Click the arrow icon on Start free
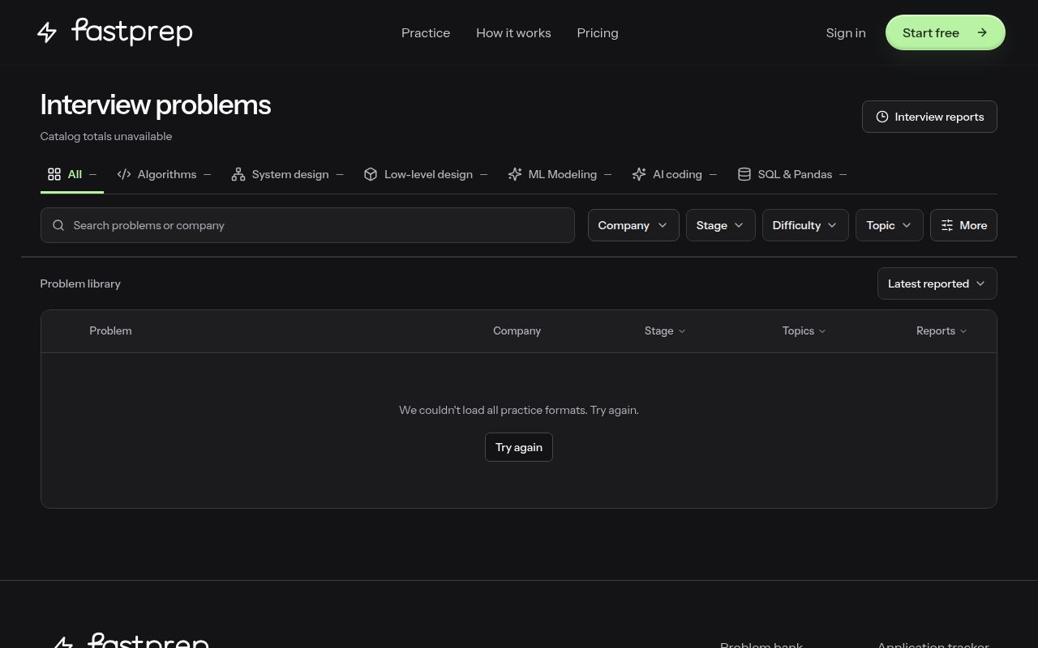1038x648 pixels. 982,32
